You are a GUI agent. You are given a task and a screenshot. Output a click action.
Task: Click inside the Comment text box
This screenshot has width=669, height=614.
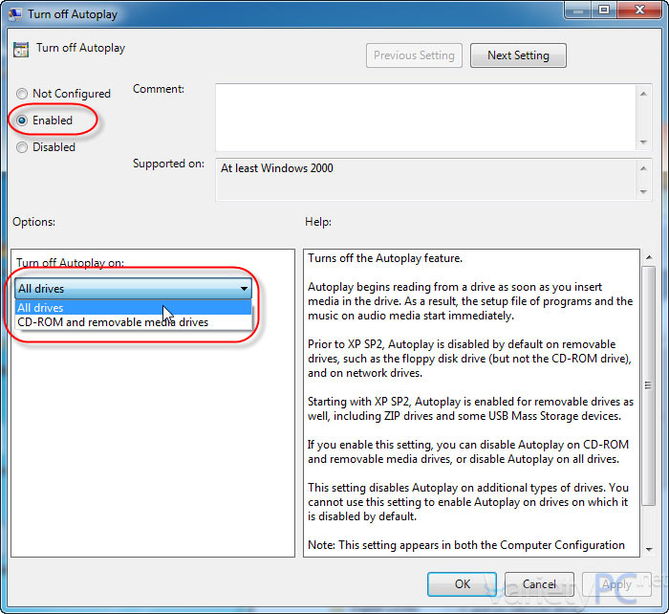click(x=425, y=118)
